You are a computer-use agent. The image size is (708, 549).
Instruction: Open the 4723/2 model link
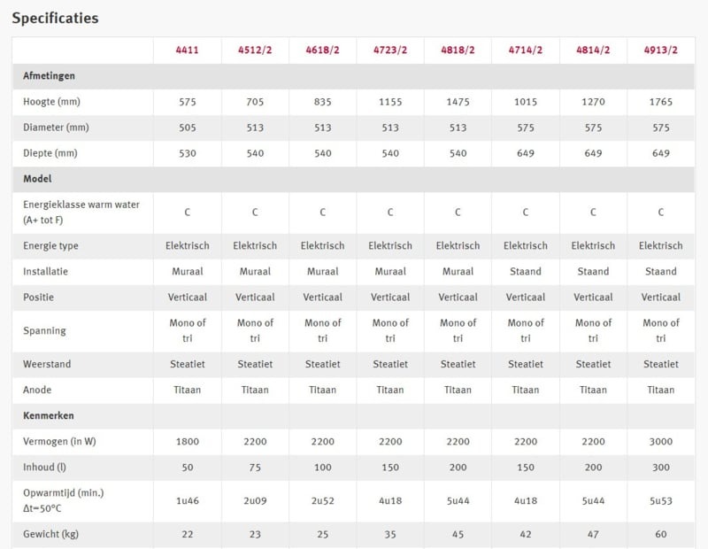click(390, 50)
